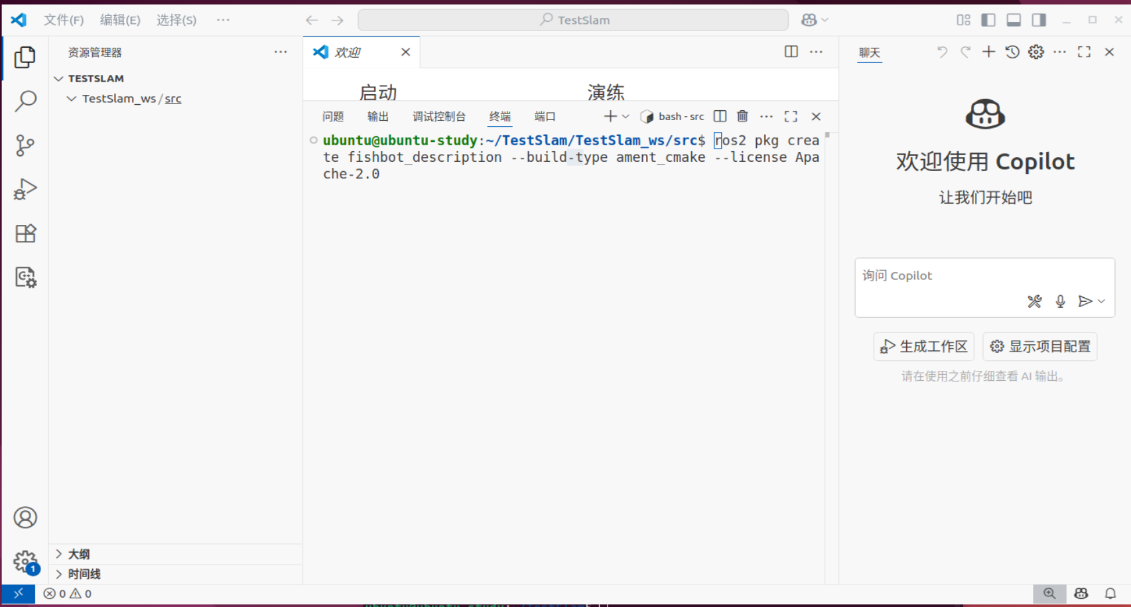Collapse the TESTSLAM folder section

point(176,78)
